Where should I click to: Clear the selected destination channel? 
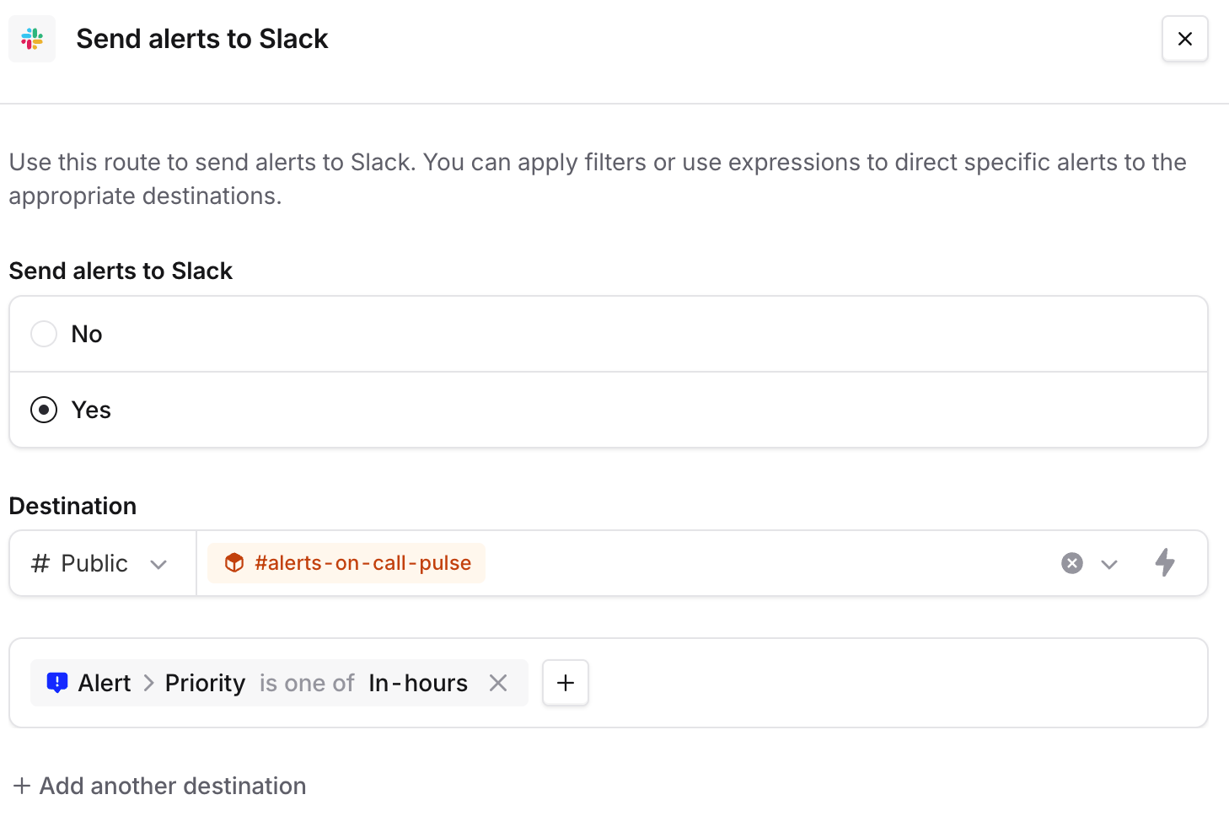[x=1071, y=563]
